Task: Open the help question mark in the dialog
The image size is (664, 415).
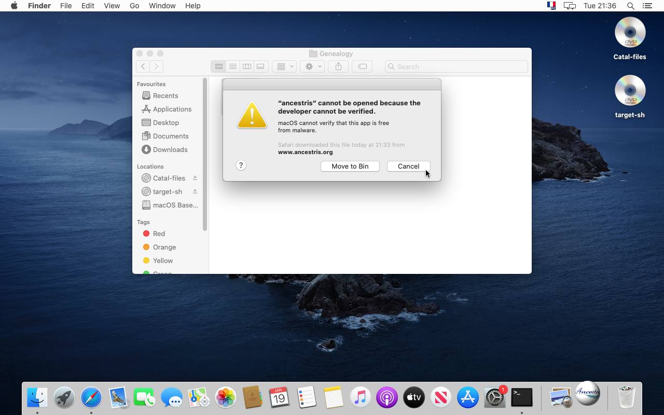Action: pos(241,165)
